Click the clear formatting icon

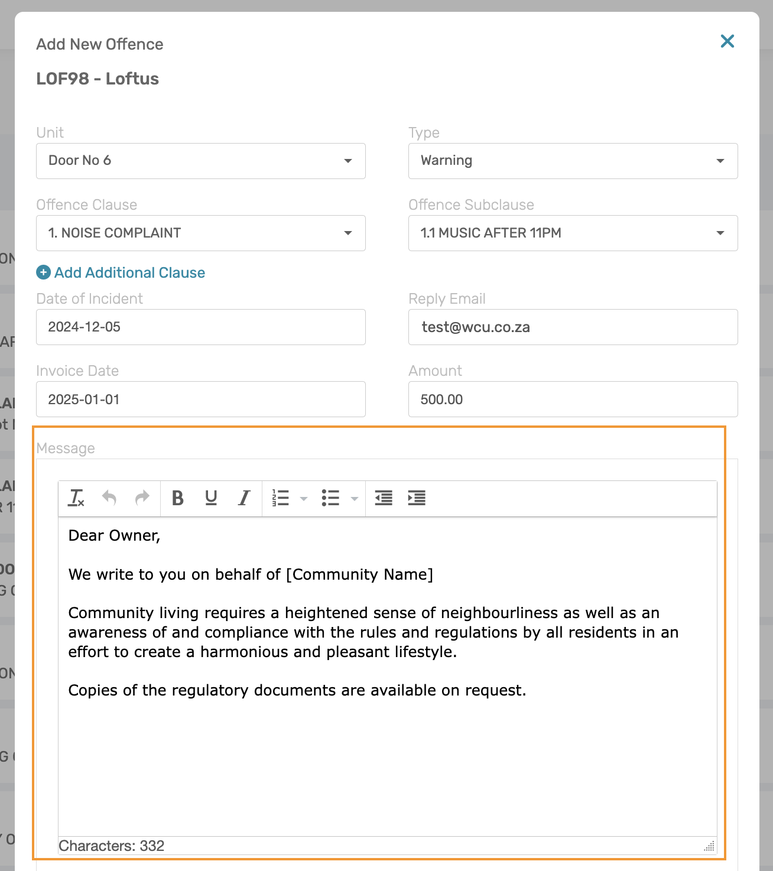point(77,498)
